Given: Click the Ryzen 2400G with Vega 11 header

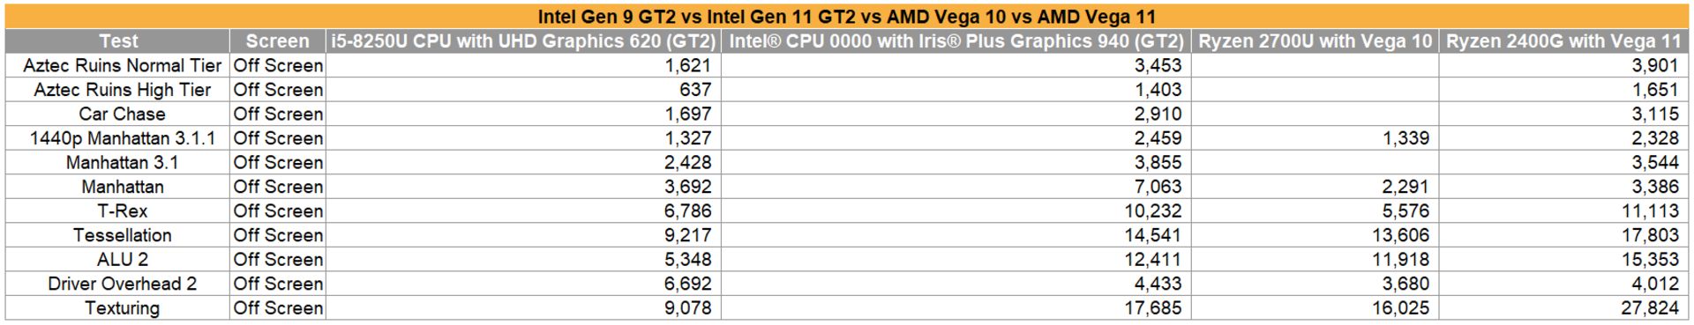Looking at the screenshot, I should point(1563,41).
